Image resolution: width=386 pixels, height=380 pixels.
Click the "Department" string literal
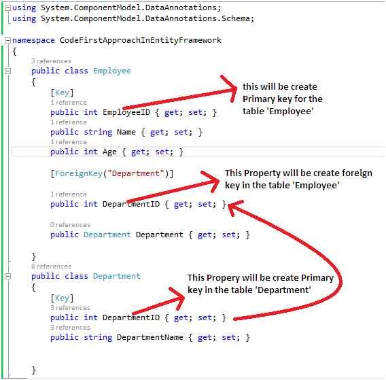coord(136,173)
